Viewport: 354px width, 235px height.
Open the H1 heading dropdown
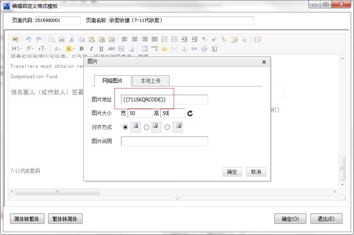pyautogui.click(x=16, y=49)
